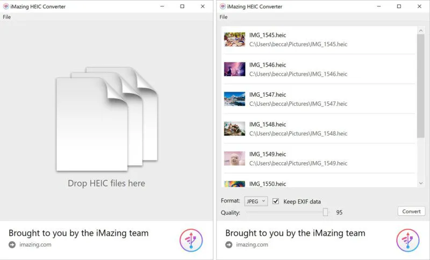The width and height of the screenshot is (430, 260).
Task: Click the app icon in left window title bar
Action: pos(5,6)
